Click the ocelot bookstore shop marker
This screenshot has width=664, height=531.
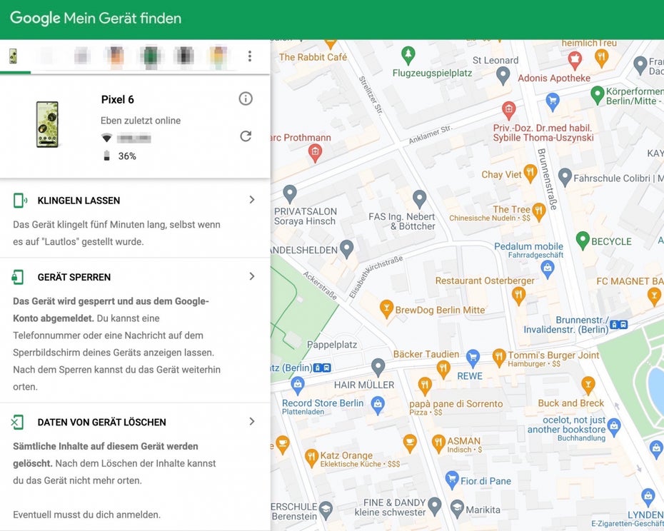click(x=613, y=428)
